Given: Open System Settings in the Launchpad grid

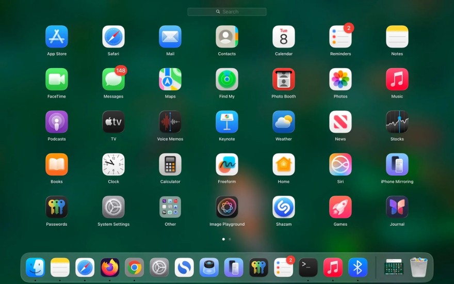Looking at the screenshot, I should click(113, 207).
